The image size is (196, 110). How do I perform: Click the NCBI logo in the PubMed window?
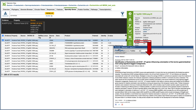[x=117, y=47]
